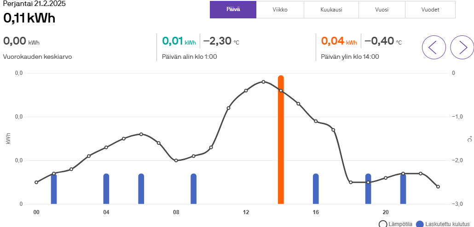Image resolution: width=474 pixels, height=227 pixels.
Task: Open the Vuodet tab
Action: click(x=430, y=10)
